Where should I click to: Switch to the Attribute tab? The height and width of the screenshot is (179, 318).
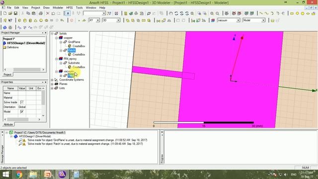(8, 124)
